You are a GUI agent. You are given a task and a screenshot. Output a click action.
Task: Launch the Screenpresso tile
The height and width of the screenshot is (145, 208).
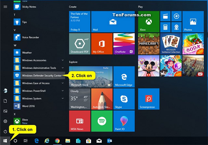tap(149, 99)
